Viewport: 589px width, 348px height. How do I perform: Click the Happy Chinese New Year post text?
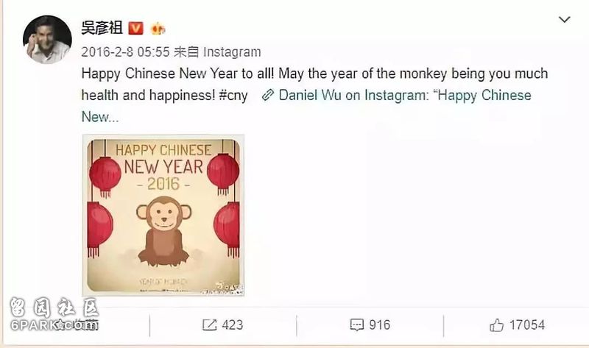tap(314, 84)
